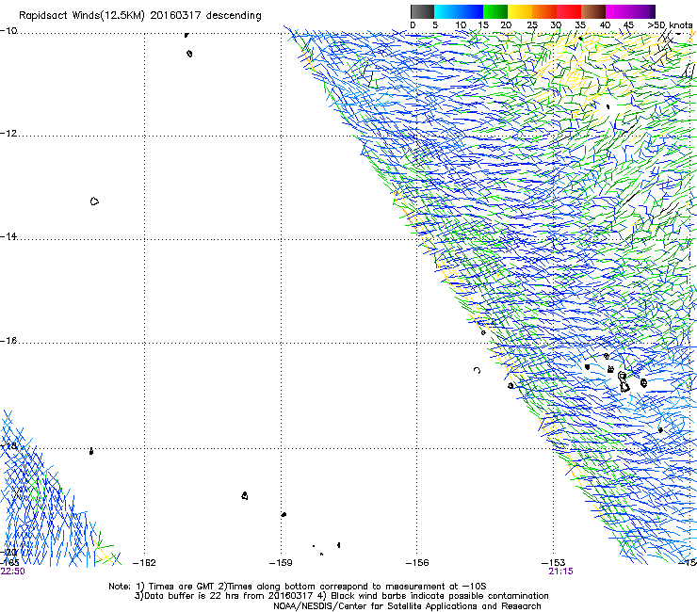Click the brown 35-40 knots legend segment
Screen dimensions: 697x612
[593, 11]
